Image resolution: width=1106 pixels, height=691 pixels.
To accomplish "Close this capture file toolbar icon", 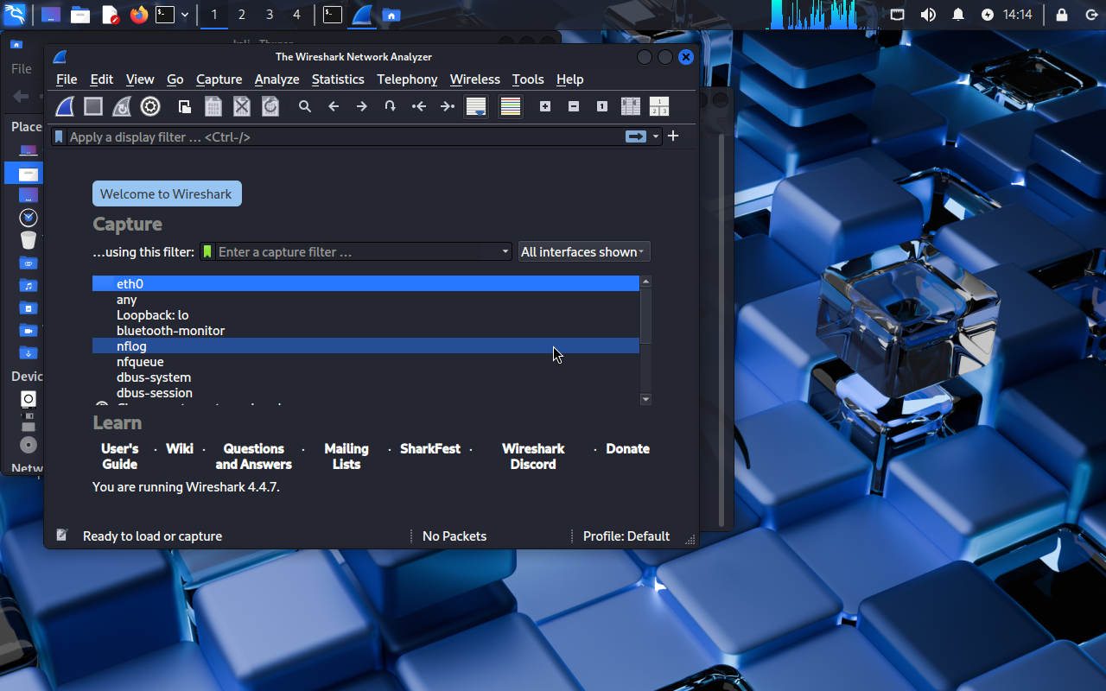I will [x=242, y=106].
